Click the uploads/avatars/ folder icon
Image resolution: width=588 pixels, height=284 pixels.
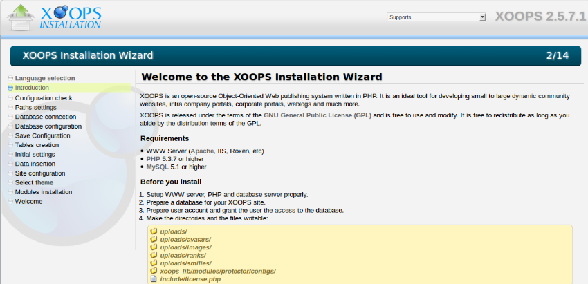pyautogui.click(x=154, y=239)
